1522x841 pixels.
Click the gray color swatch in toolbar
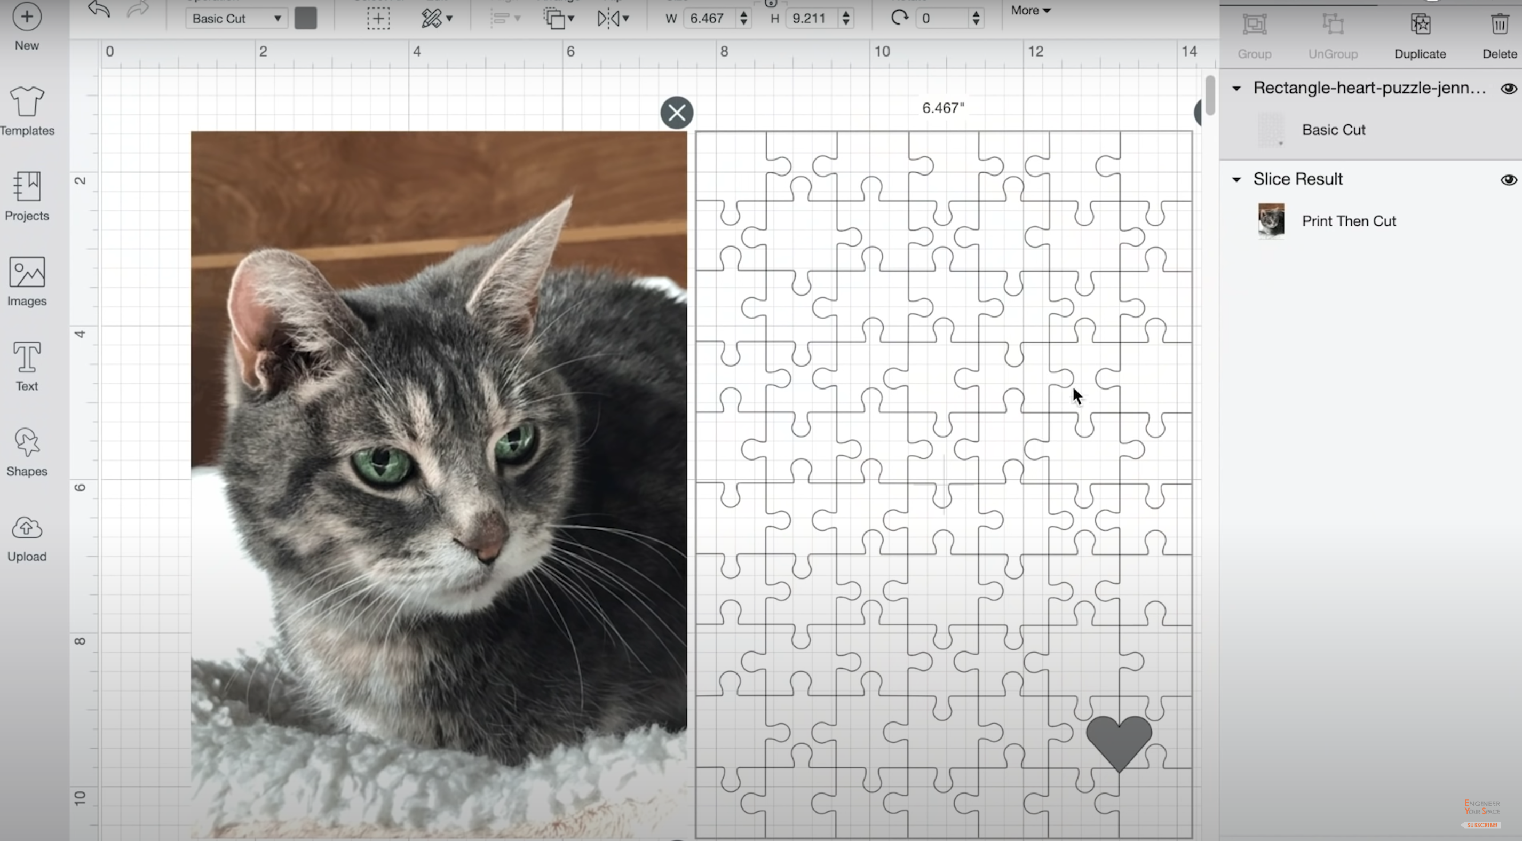(x=305, y=18)
